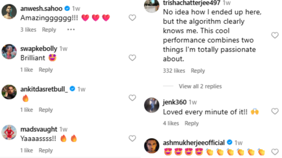The height and width of the screenshot is (158, 282).
Task: Reply to swapkebolly's comment
Action: point(46,70)
